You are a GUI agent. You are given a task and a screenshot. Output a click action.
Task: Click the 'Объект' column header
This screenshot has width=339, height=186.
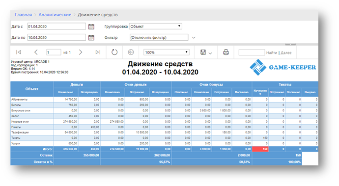click(x=32, y=89)
